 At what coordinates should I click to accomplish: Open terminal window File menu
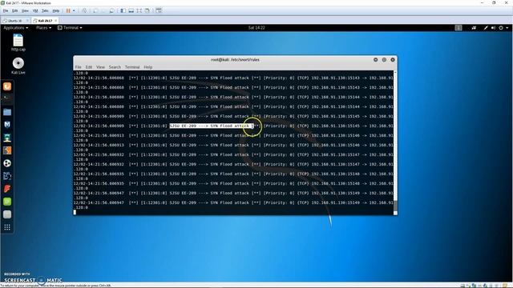[79, 67]
